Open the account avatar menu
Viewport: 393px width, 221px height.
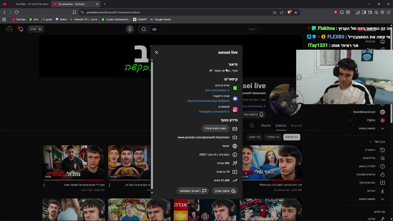tap(10, 29)
